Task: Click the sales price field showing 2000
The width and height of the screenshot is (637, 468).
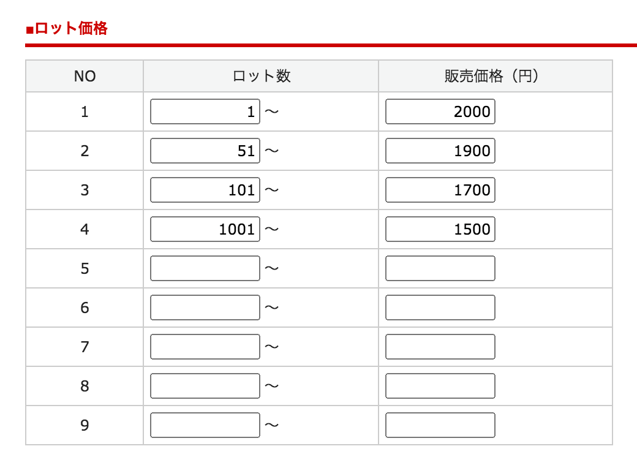Action: (440, 111)
